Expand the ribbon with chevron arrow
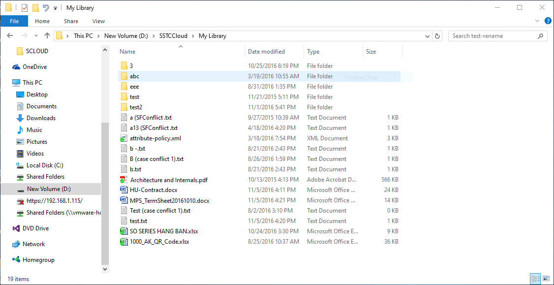Screen dimensions: 554x285 click(537, 21)
